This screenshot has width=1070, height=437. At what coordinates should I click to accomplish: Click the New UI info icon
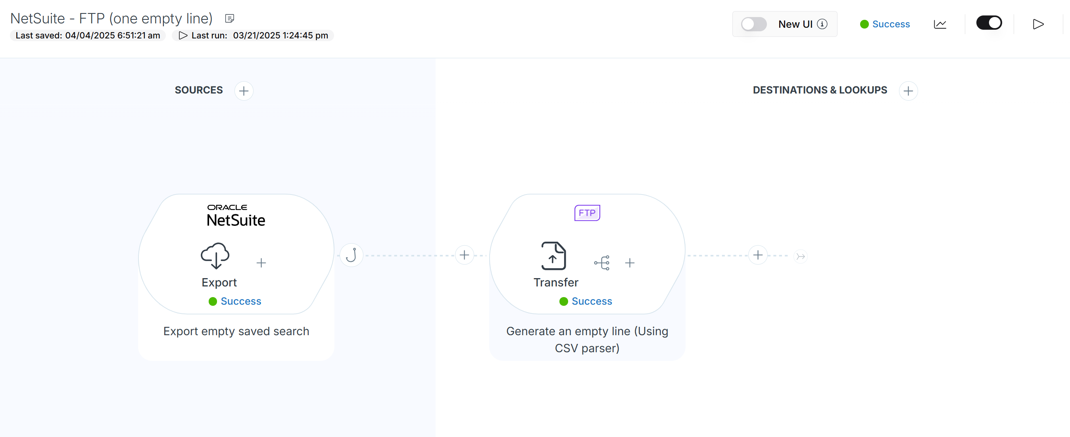[x=822, y=24]
